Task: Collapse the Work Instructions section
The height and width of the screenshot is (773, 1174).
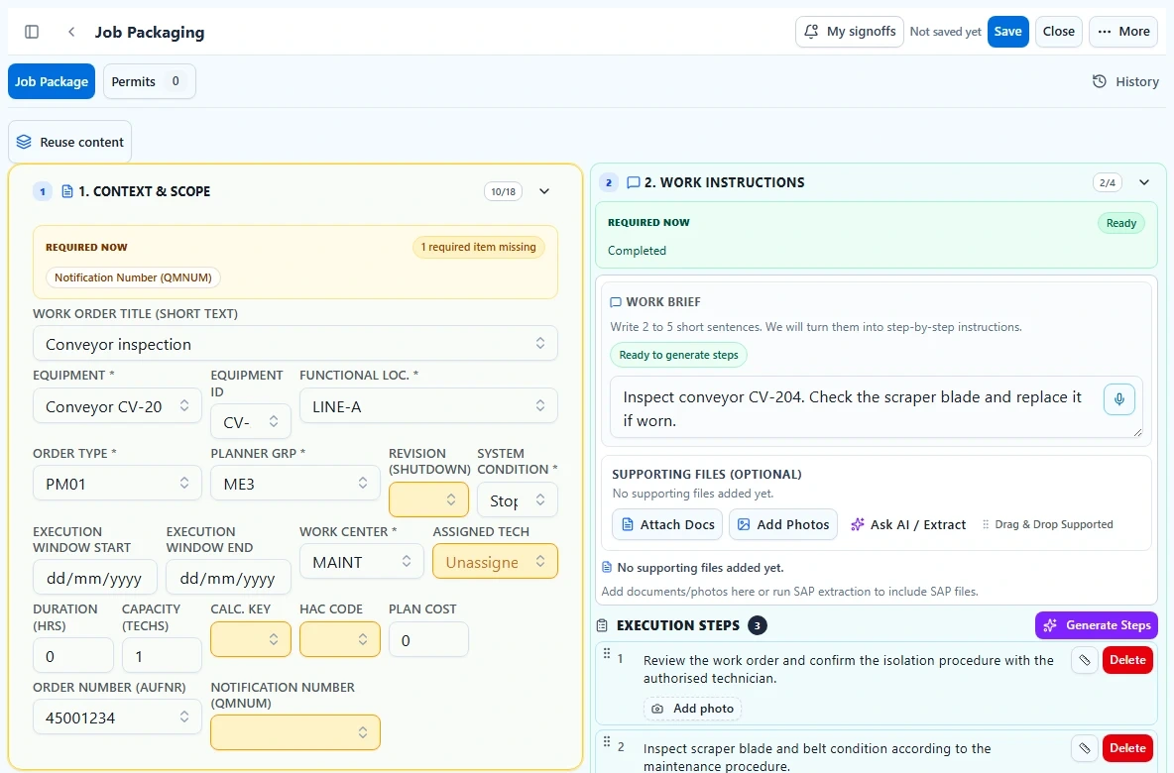Action: point(1144,182)
